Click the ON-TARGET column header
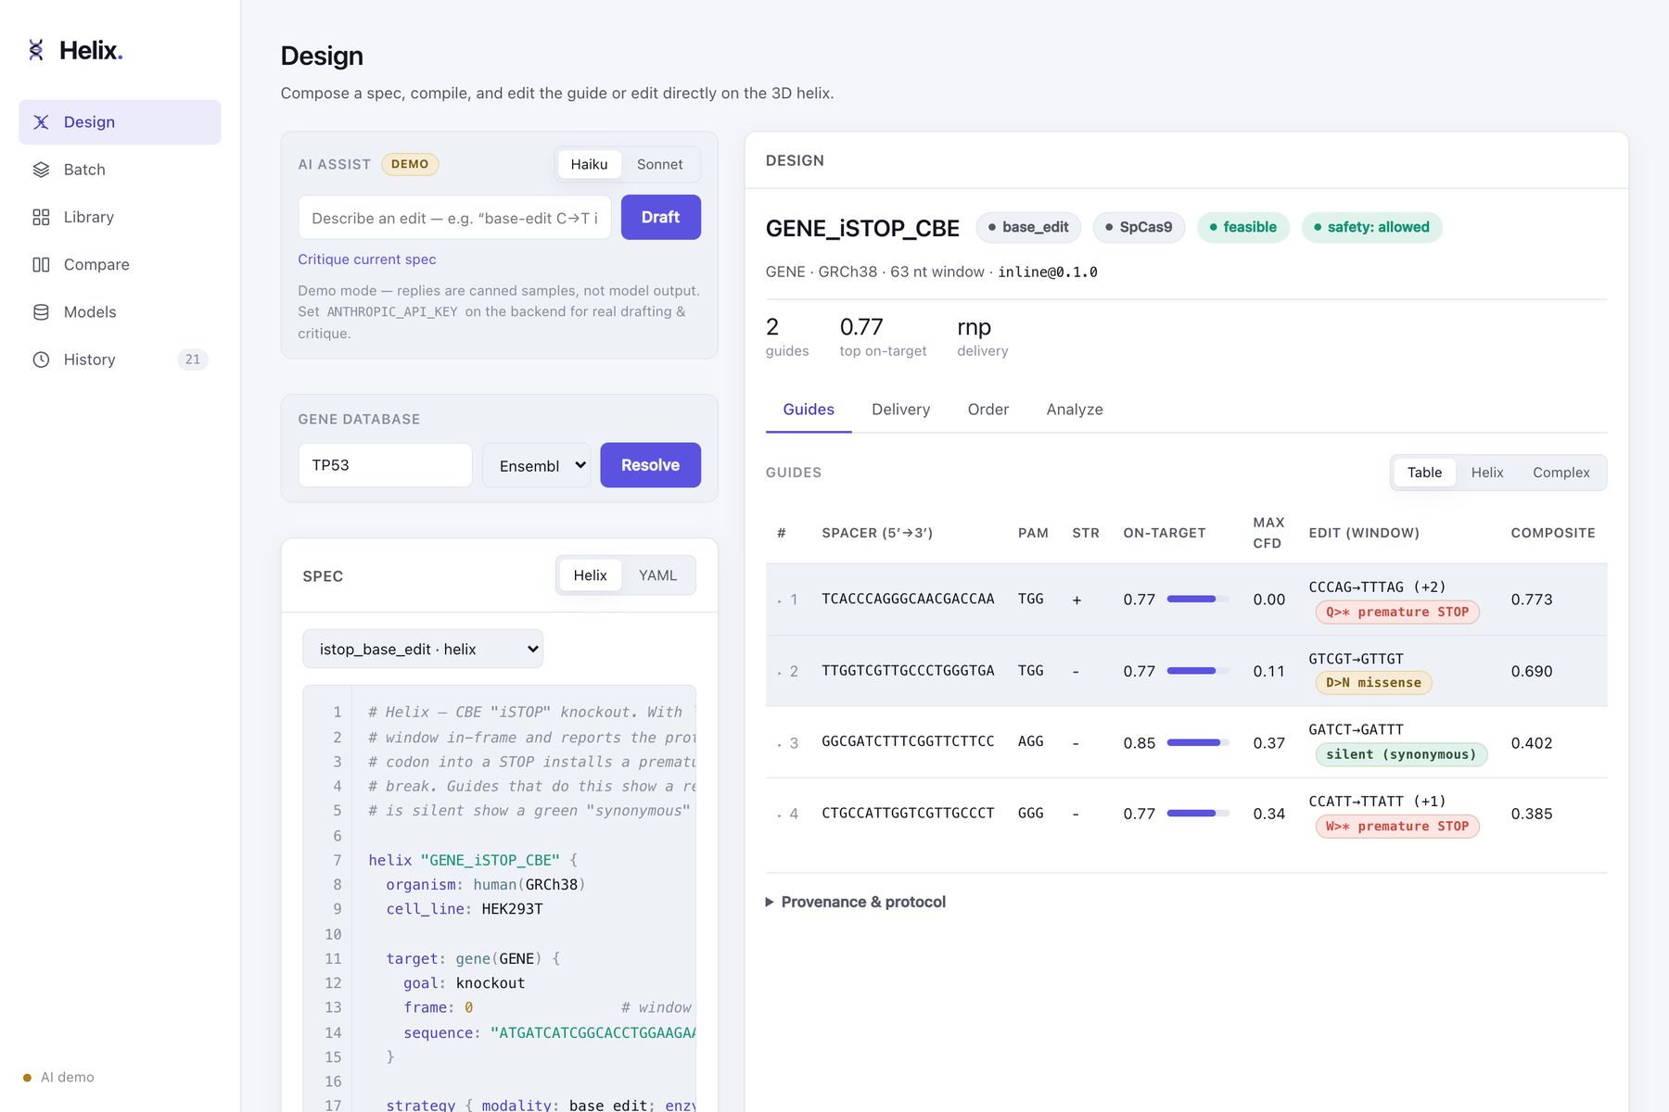This screenshot has width=1669, height=1112. (1164, 533)
